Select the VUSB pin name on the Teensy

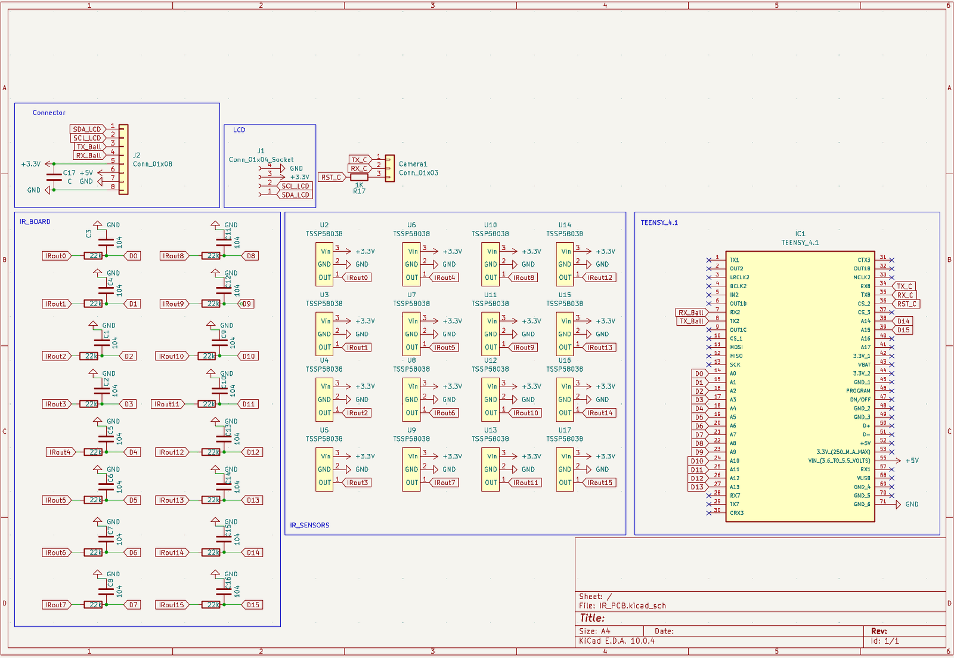pyautogui.click(x=863, y=478)
